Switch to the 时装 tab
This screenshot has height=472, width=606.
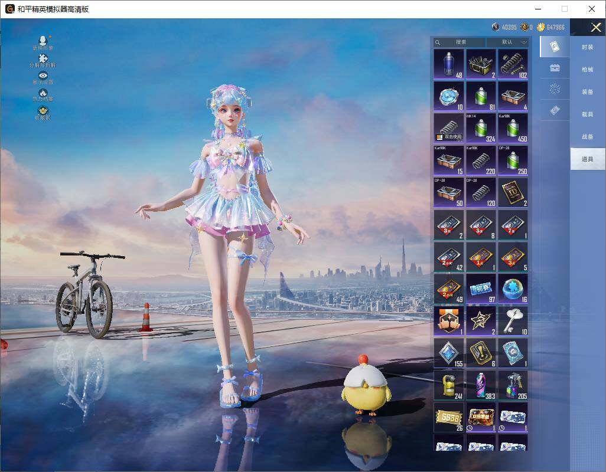coord(588,47)
